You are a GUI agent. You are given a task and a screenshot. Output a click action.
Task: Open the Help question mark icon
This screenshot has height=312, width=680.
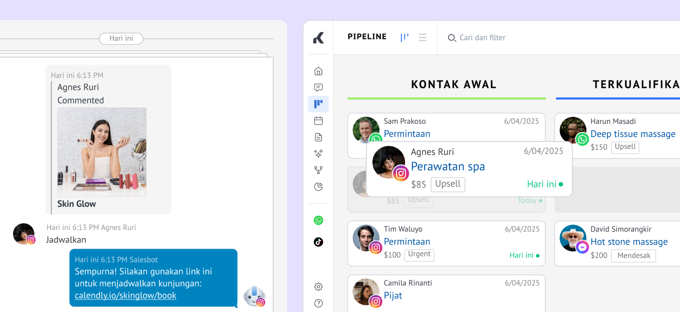[x=318, y=303]
